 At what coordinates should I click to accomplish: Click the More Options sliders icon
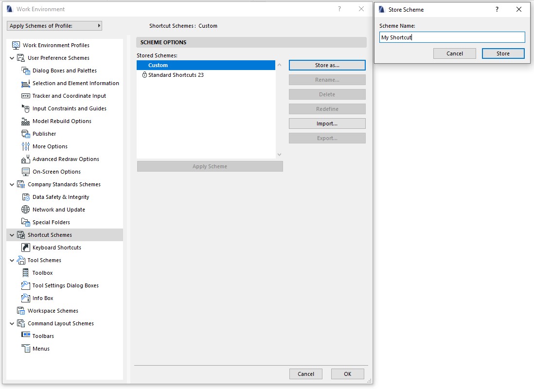[26, 146]
